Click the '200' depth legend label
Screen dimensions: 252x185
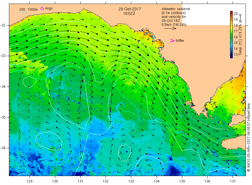click(22, 10)
